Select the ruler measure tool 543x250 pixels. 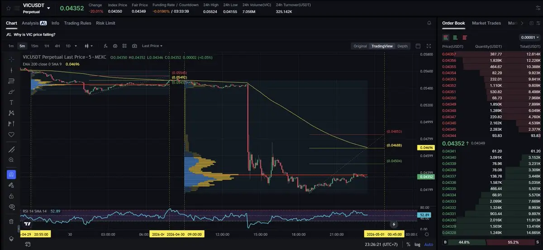tap(11, 150)
